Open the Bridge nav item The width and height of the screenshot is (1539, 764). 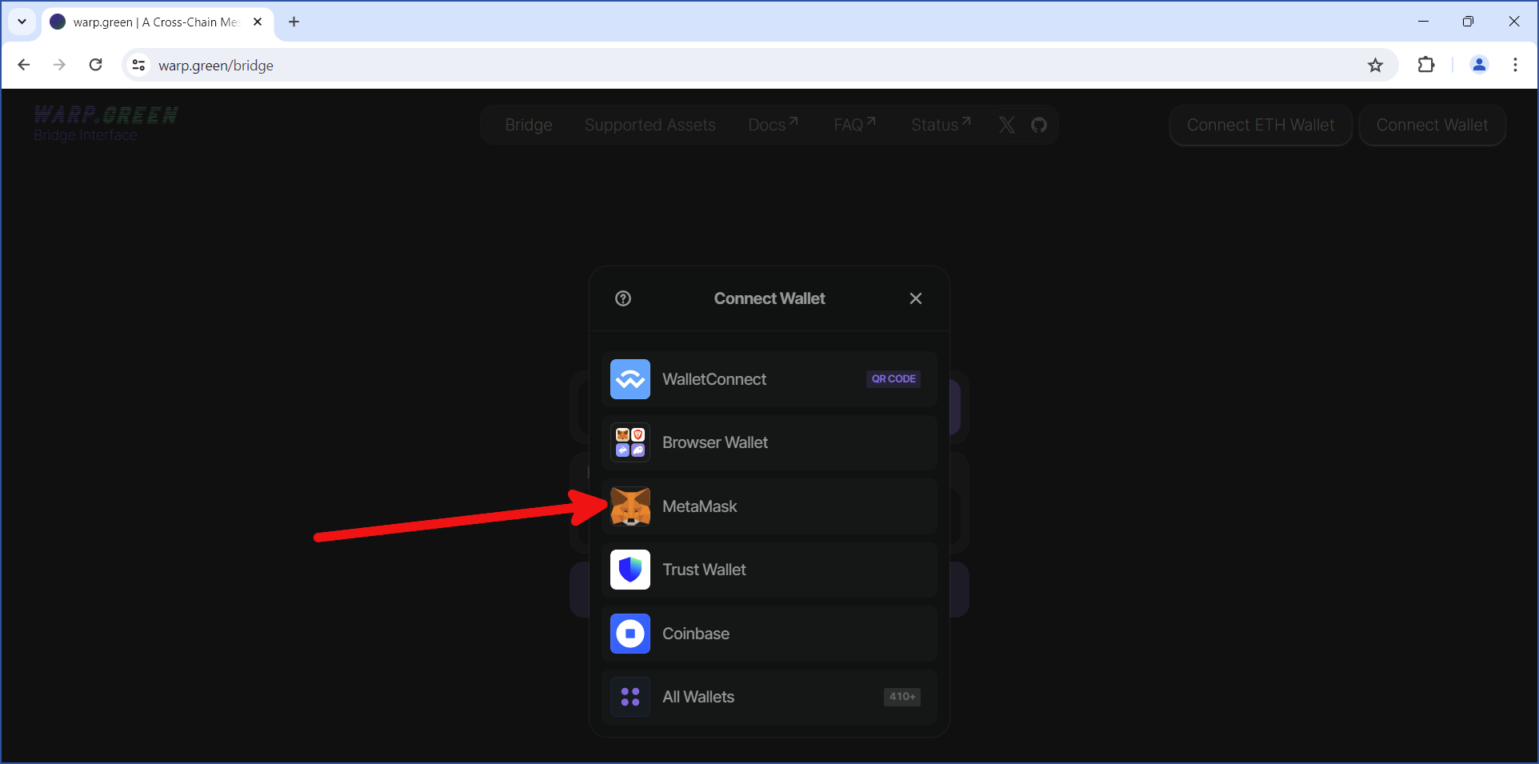(529, 125)
